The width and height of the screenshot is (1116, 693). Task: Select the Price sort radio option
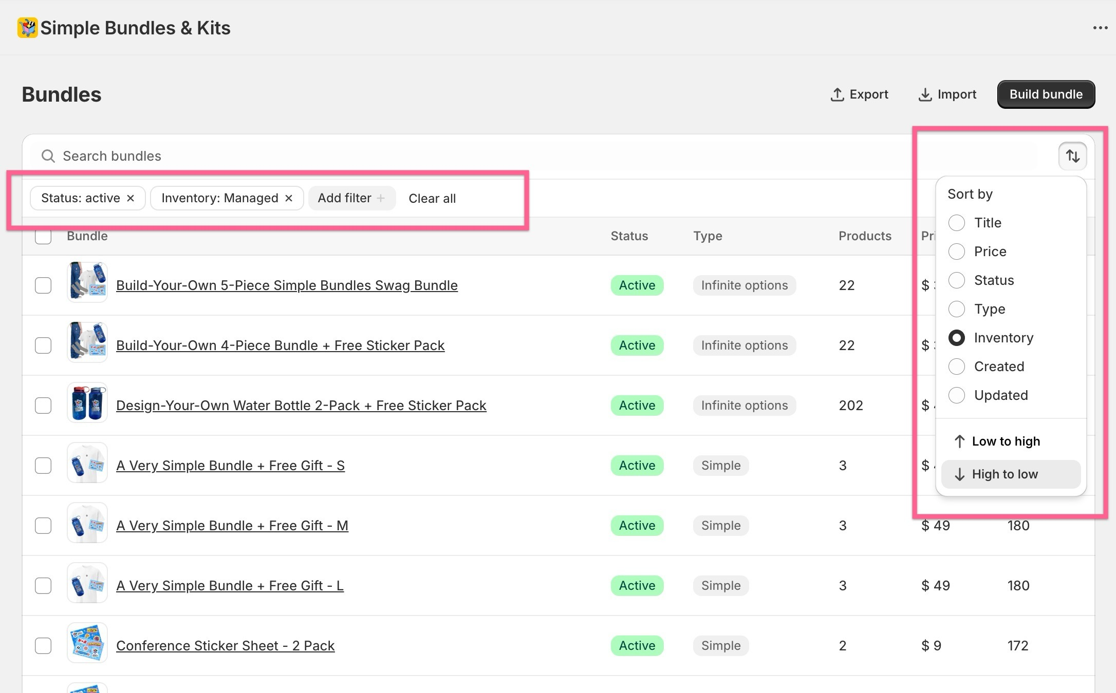point(956,252)
